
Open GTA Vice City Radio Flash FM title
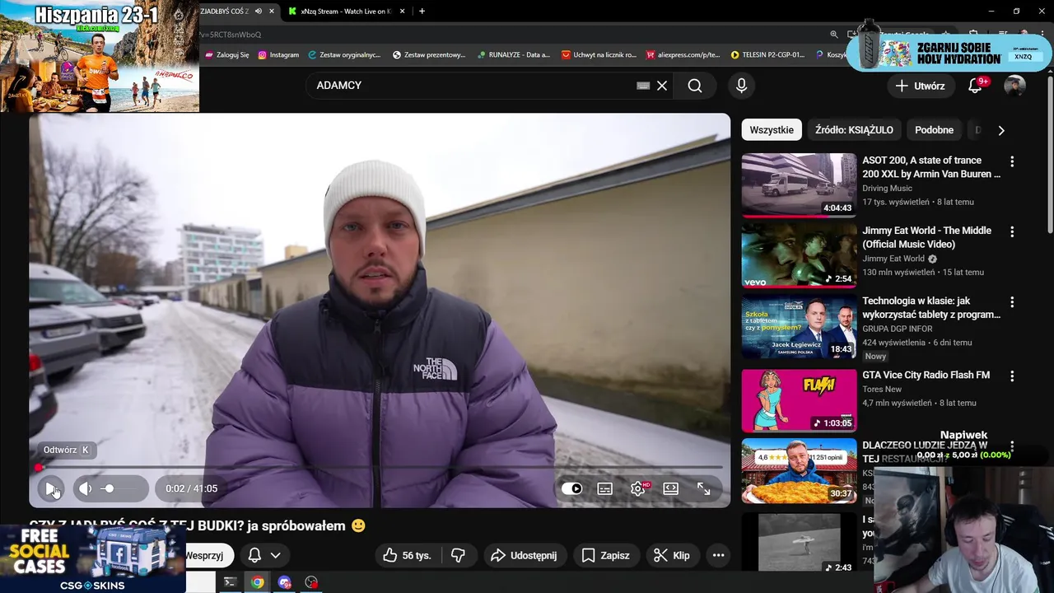pos(926,375)
